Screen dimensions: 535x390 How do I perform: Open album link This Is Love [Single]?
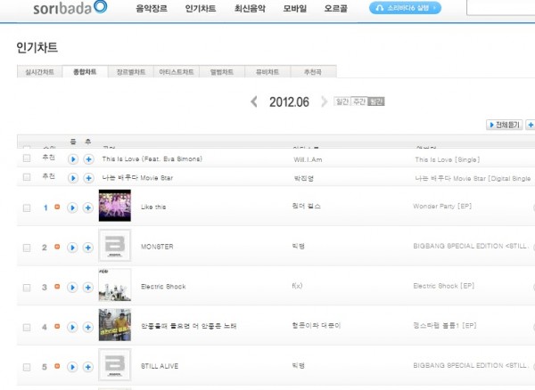pos(448,159)
